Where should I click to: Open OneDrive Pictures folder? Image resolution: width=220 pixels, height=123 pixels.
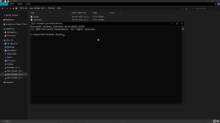pos(11,36)
